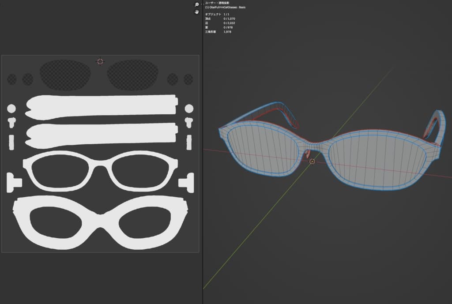Click the pan hand icon

197,12
